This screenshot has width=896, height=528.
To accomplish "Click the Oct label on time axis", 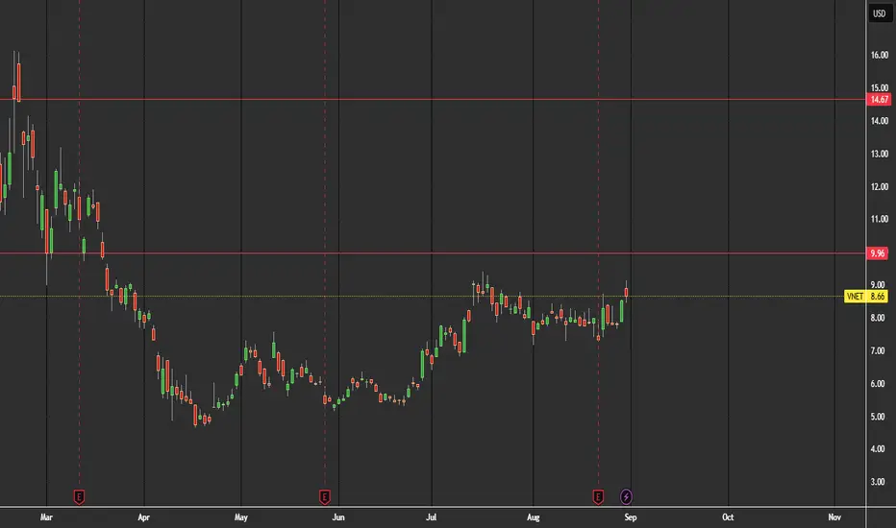I will (728, 517).
